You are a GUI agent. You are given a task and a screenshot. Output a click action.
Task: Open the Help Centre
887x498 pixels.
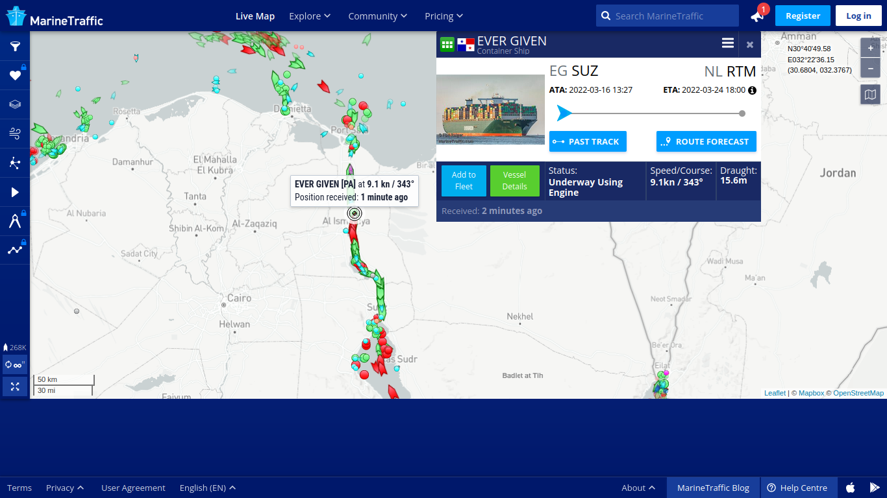(797, 488)
